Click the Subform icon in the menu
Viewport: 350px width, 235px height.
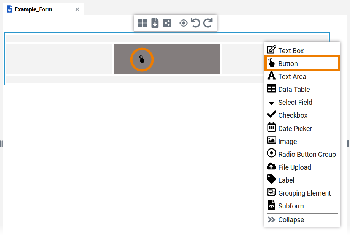click(x=290, y=206)
